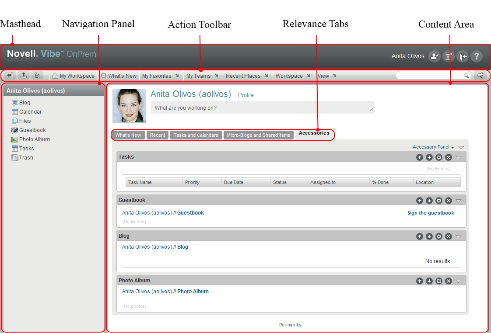Open the Tasks and Calendars tab
Image resolution: width=491 pixels, height=333 pixels.
coord(196,135)
